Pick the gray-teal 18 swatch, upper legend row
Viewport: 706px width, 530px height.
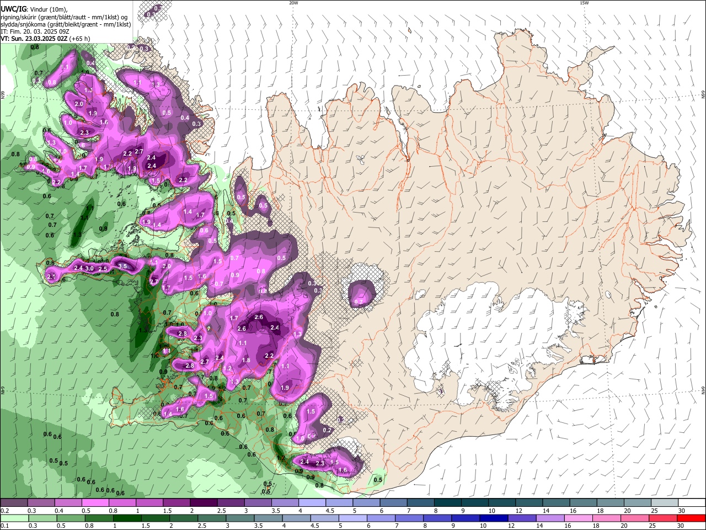(611, 503)
